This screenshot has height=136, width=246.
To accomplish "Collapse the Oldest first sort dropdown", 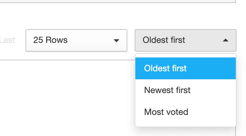I will (x=186, y=40).
